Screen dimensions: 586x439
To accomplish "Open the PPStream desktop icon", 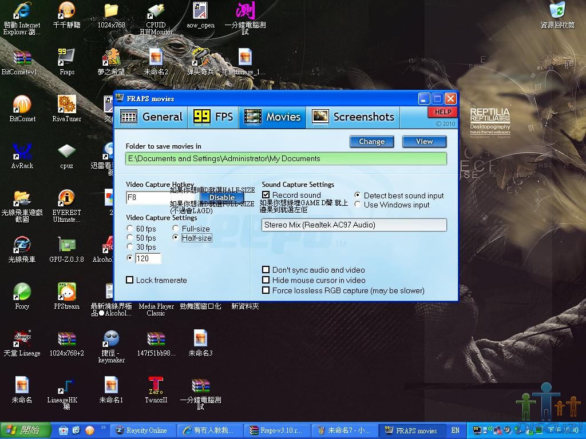I will point(66,292).
